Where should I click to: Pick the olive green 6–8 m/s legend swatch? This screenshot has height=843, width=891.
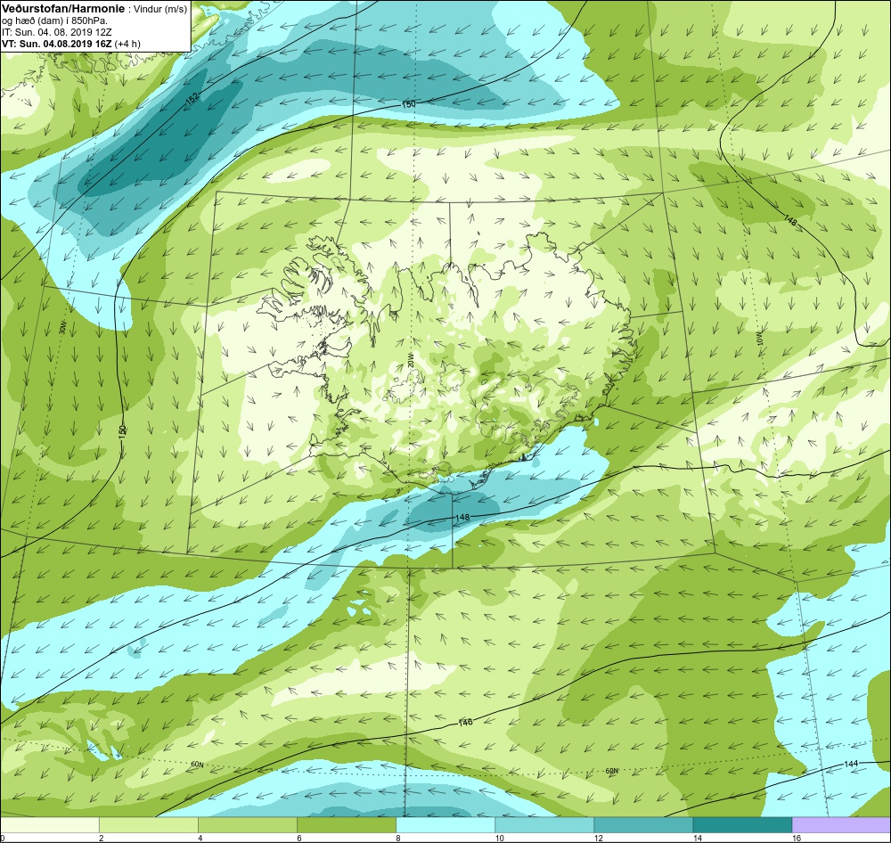[x=346, y=825]
